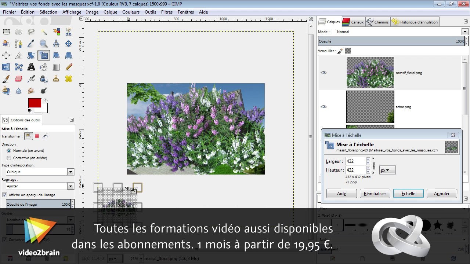Viewport: 470px width, 264px height.
Task: Select the Text tool
Action: 31,67
